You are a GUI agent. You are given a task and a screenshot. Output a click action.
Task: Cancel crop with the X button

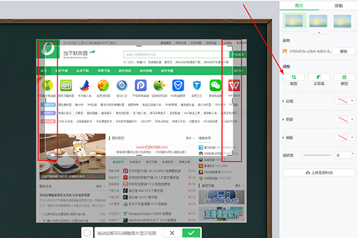(x=172, y=233)
